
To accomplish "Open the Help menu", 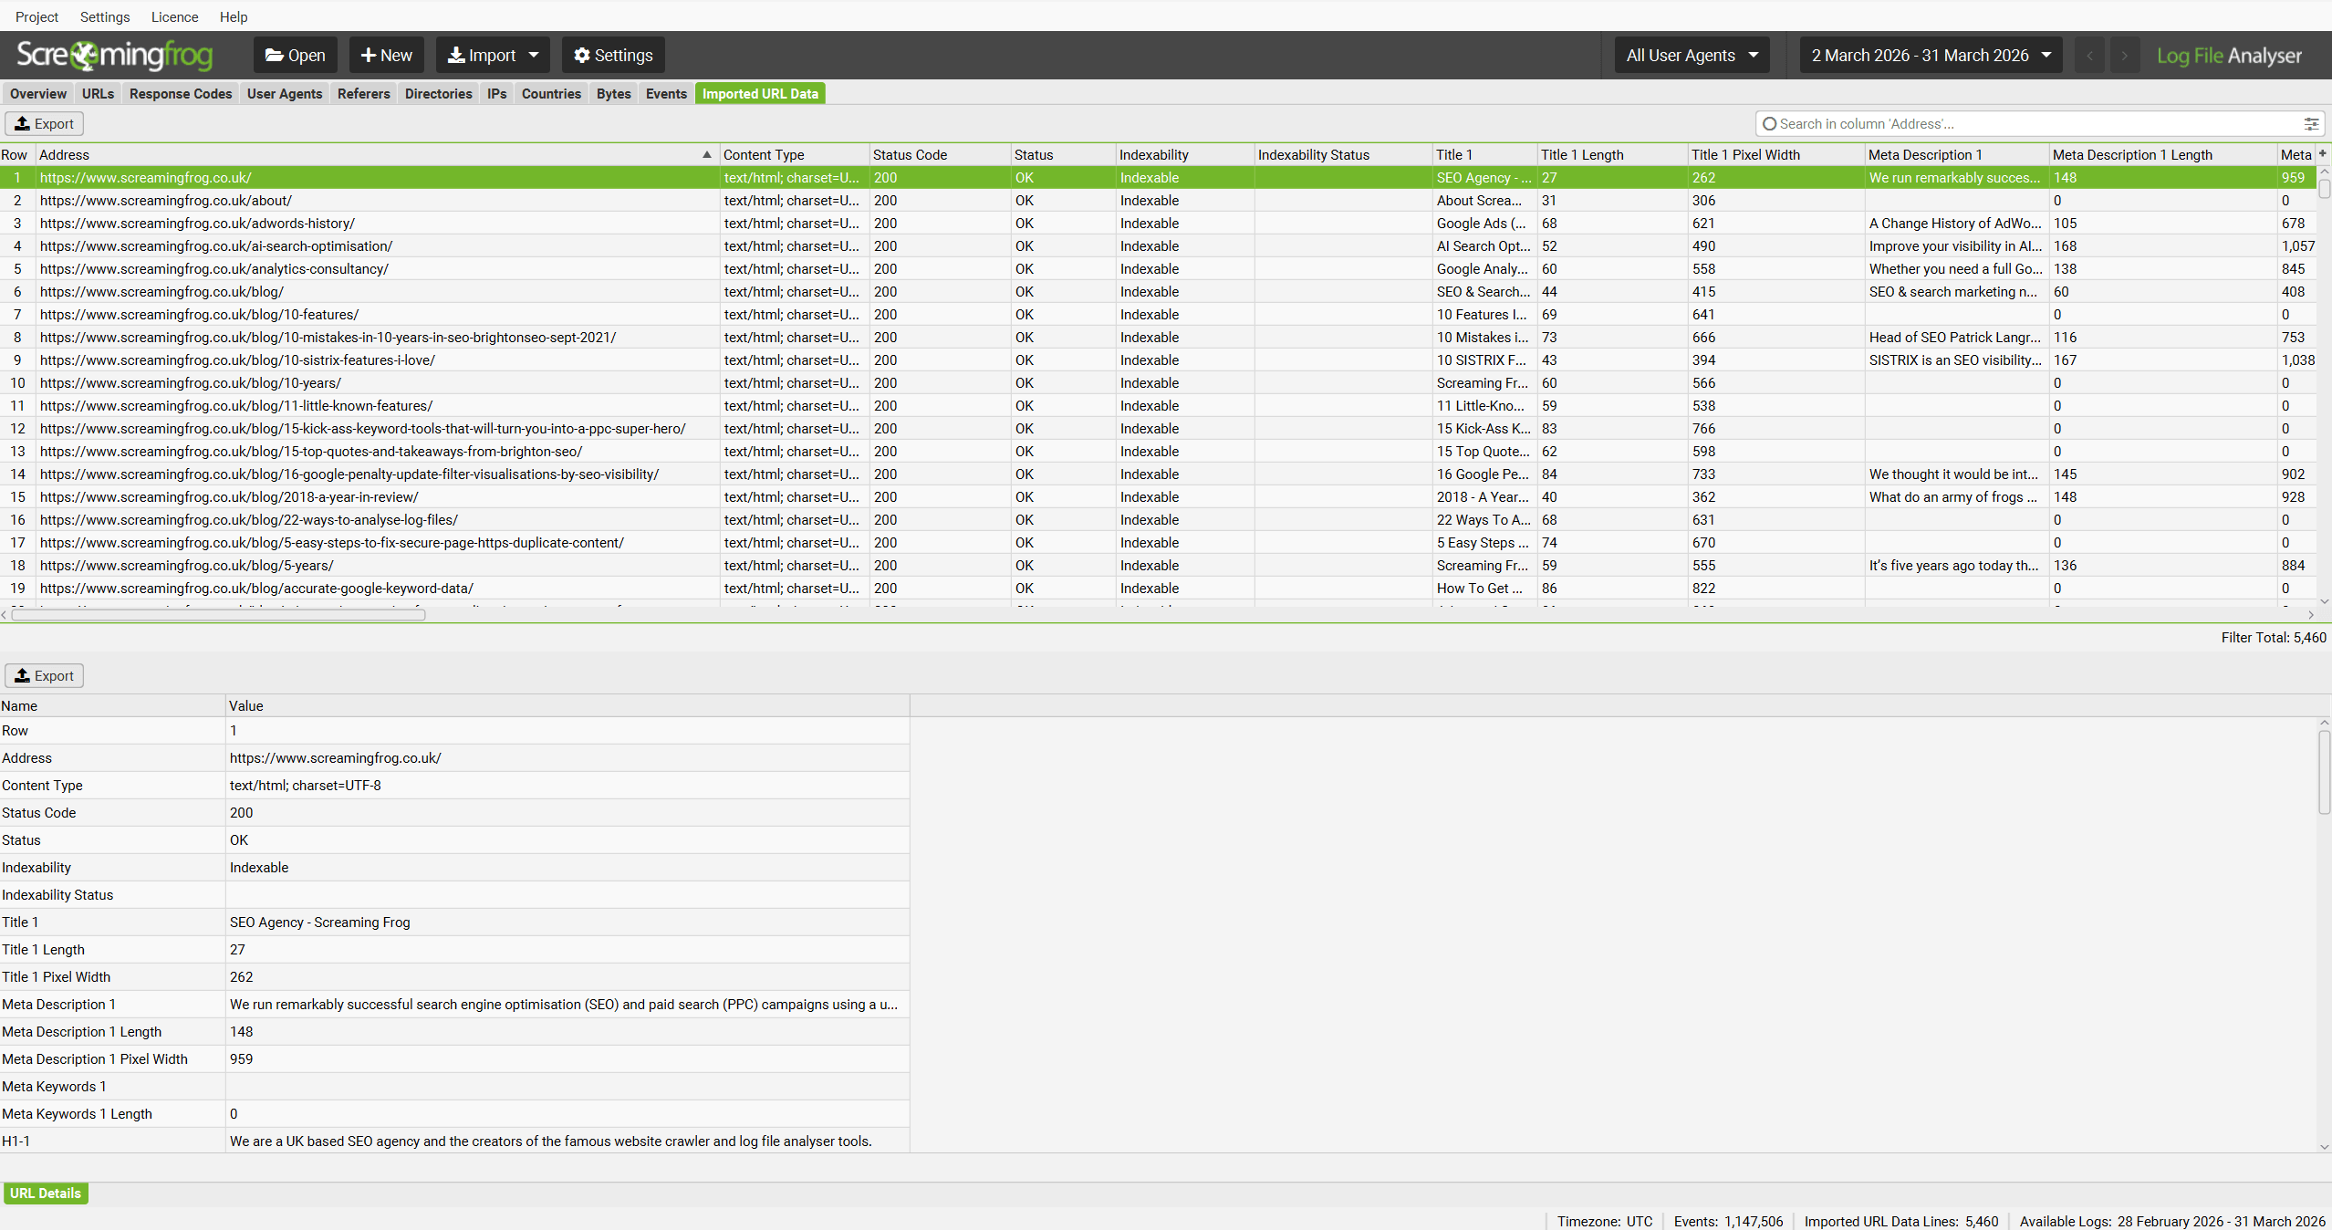I will 234,16.
